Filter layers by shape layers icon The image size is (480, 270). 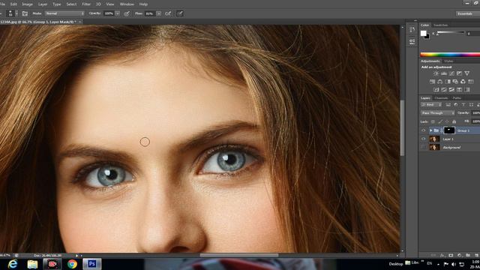tap(471, 105)
